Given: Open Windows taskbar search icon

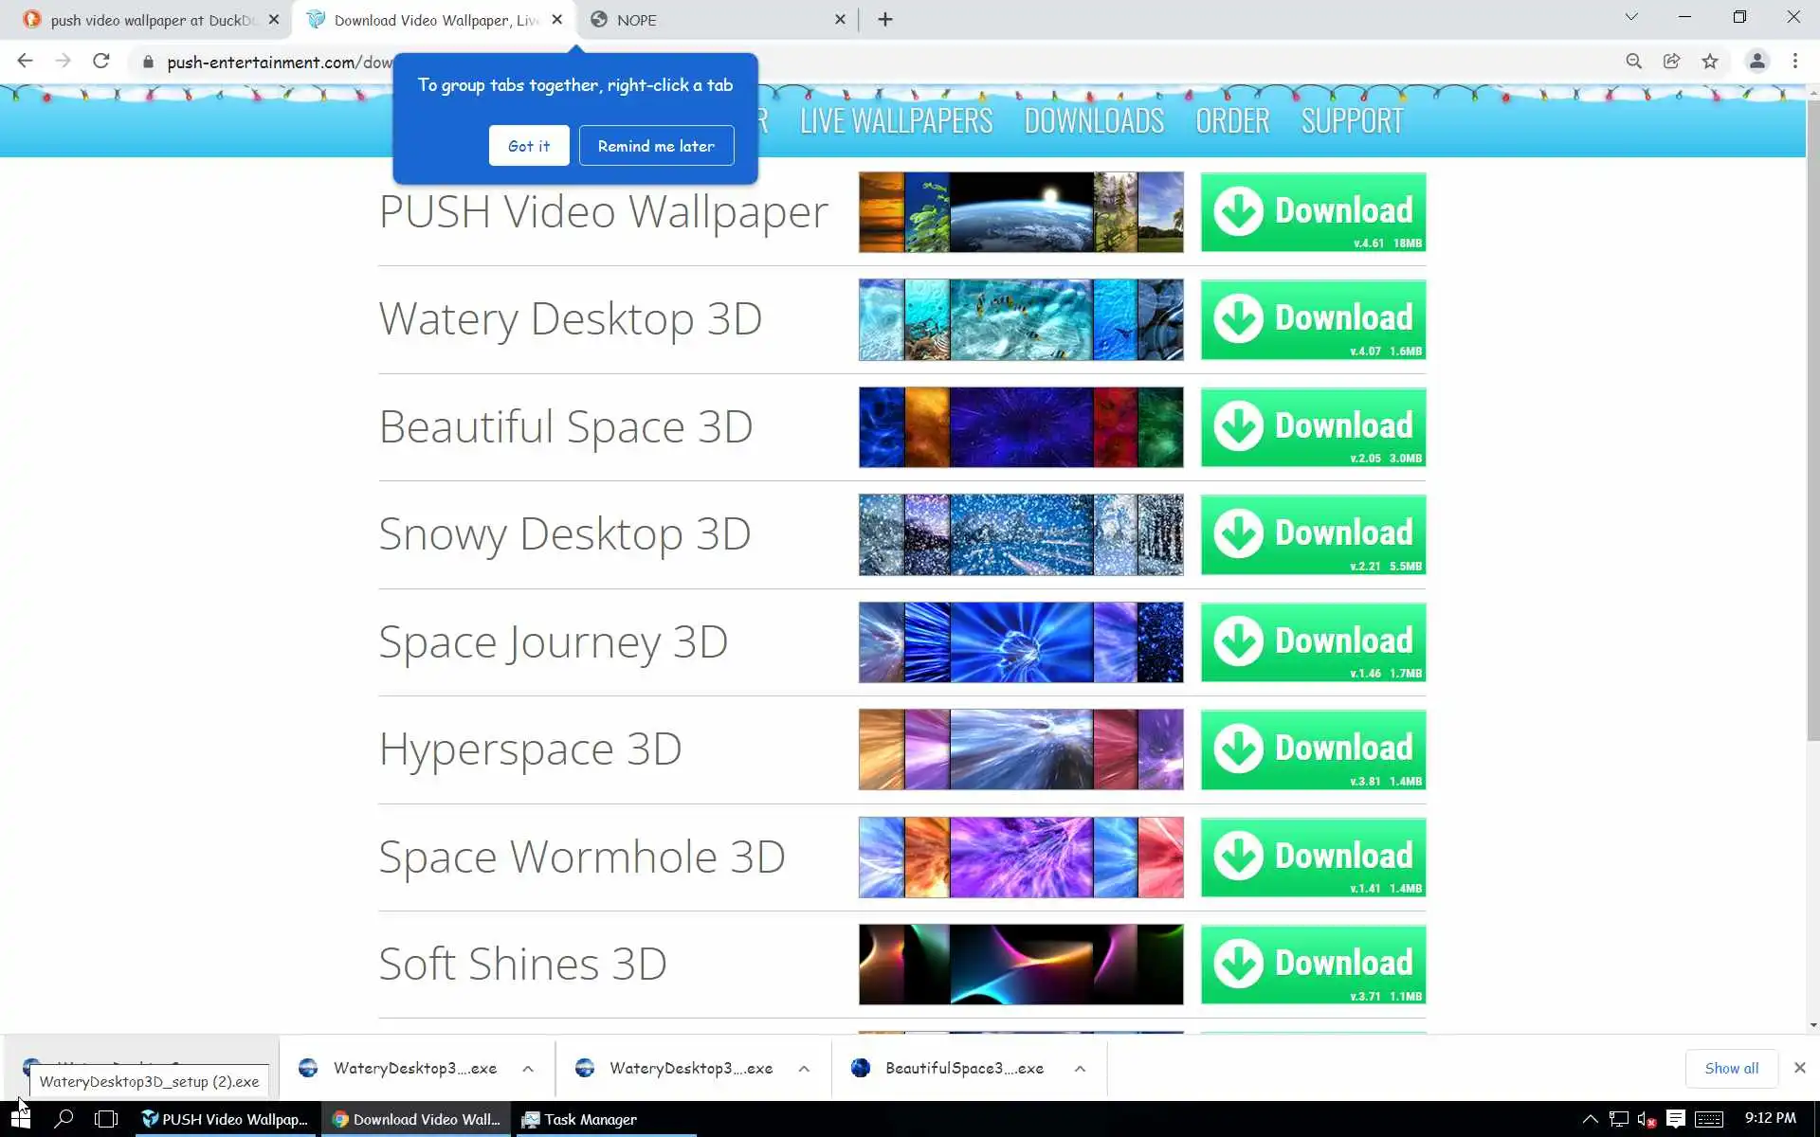Looking at the screenshot, I should point(64,1119).
